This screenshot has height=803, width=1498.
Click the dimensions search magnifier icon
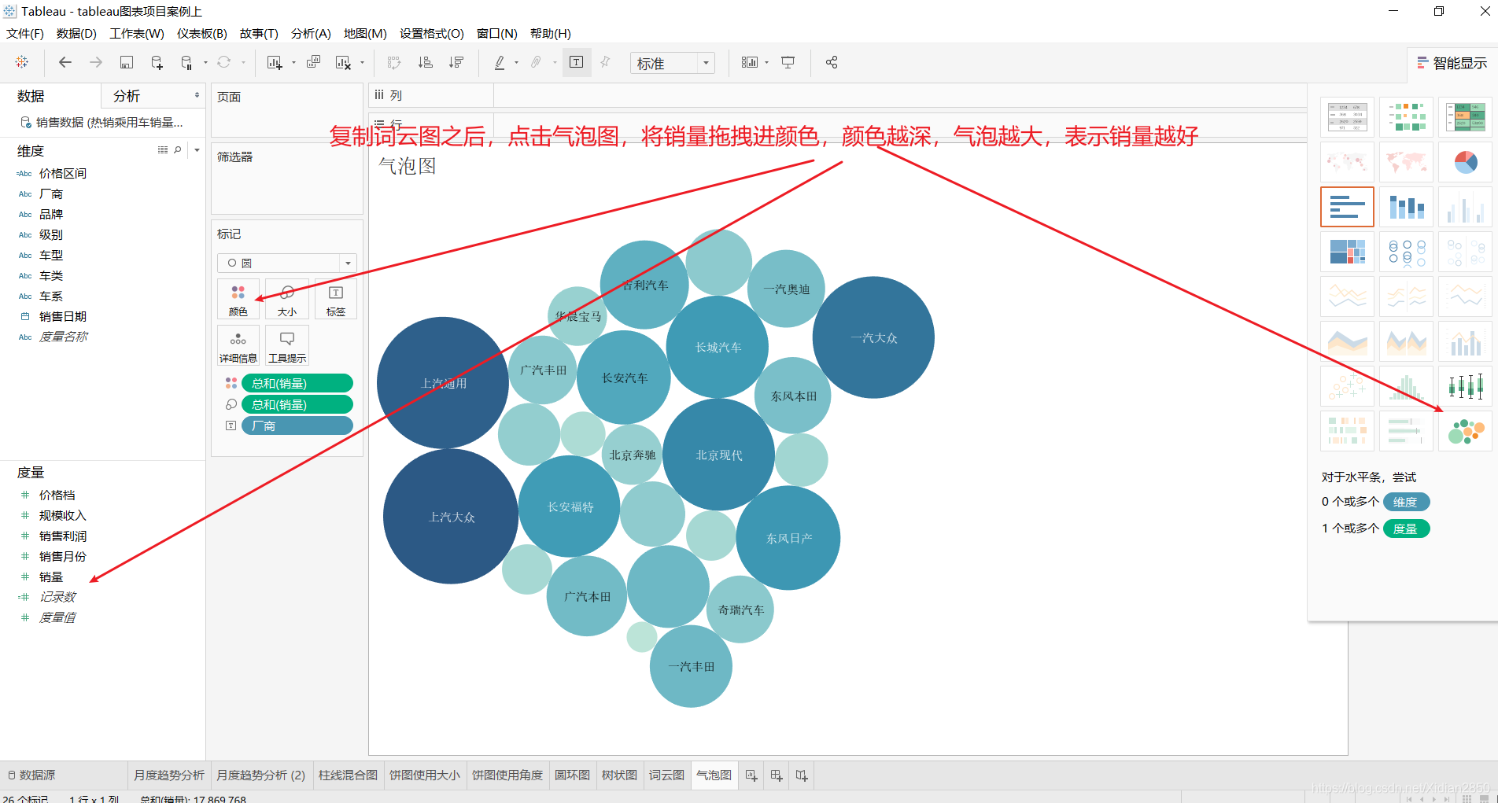(x=178, y=149)
